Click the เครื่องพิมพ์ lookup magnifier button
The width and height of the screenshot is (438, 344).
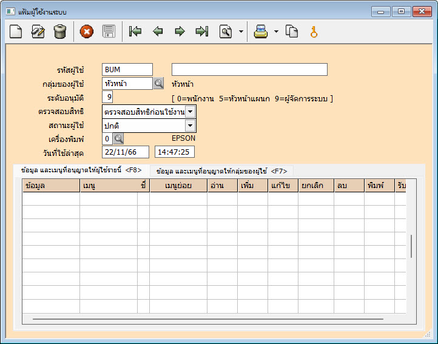pyautogui.click(x=118, y=138)
